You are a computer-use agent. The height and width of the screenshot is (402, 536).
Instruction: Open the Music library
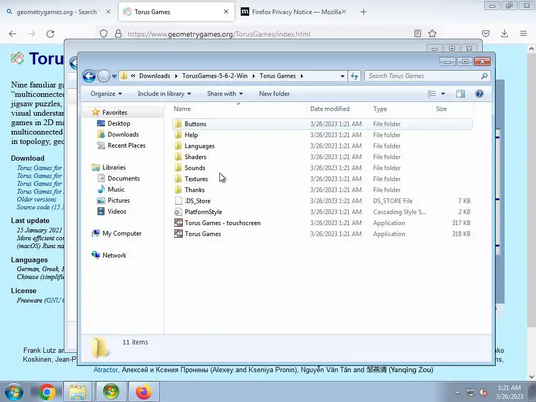[x=116, y=189]
